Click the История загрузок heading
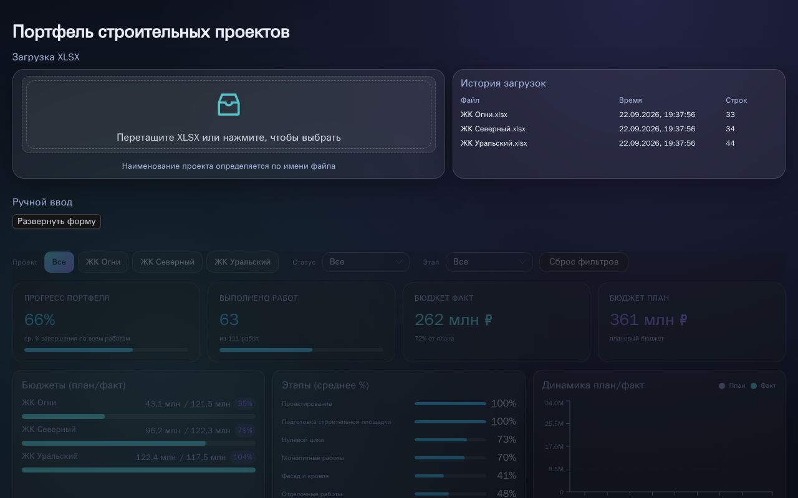Screen dimensions: 798x498 (x=503, y=83)
